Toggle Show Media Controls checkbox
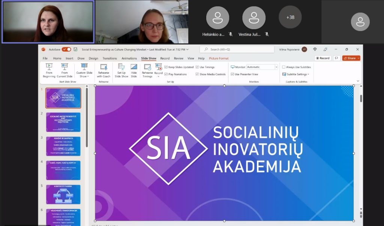 pos(197,74)
